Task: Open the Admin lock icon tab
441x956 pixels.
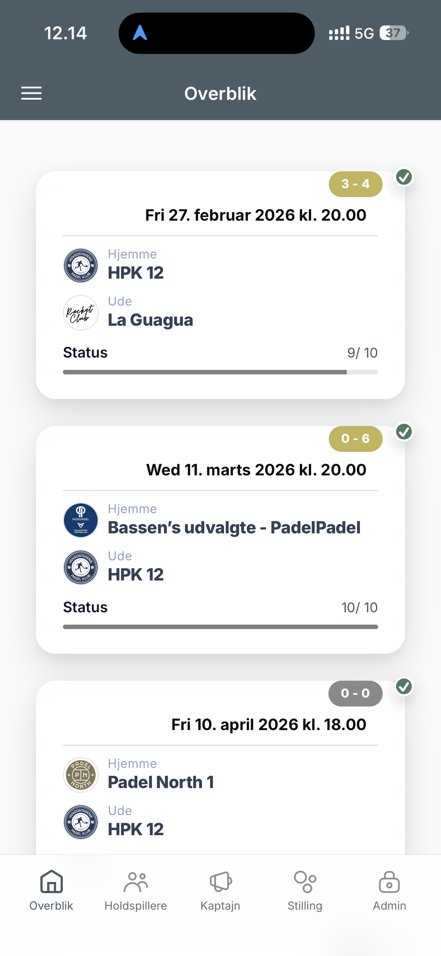Action: pos(389,890)
